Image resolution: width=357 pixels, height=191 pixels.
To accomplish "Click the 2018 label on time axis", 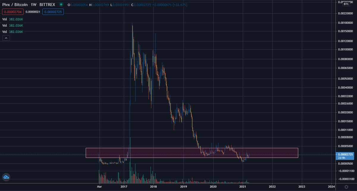I will tap(154, 186).
